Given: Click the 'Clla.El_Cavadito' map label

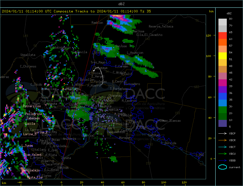Looking at the screenshot, I should [x=149, y=35].
